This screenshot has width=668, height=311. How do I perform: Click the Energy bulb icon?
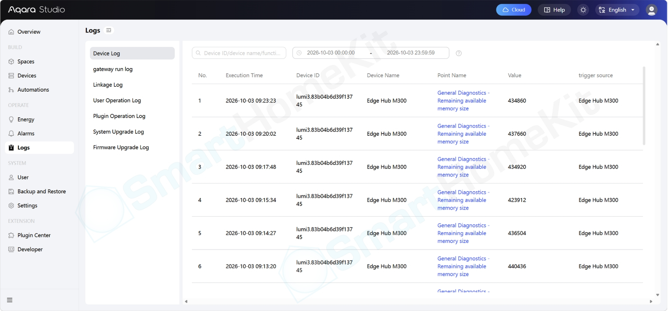point(11,119)
